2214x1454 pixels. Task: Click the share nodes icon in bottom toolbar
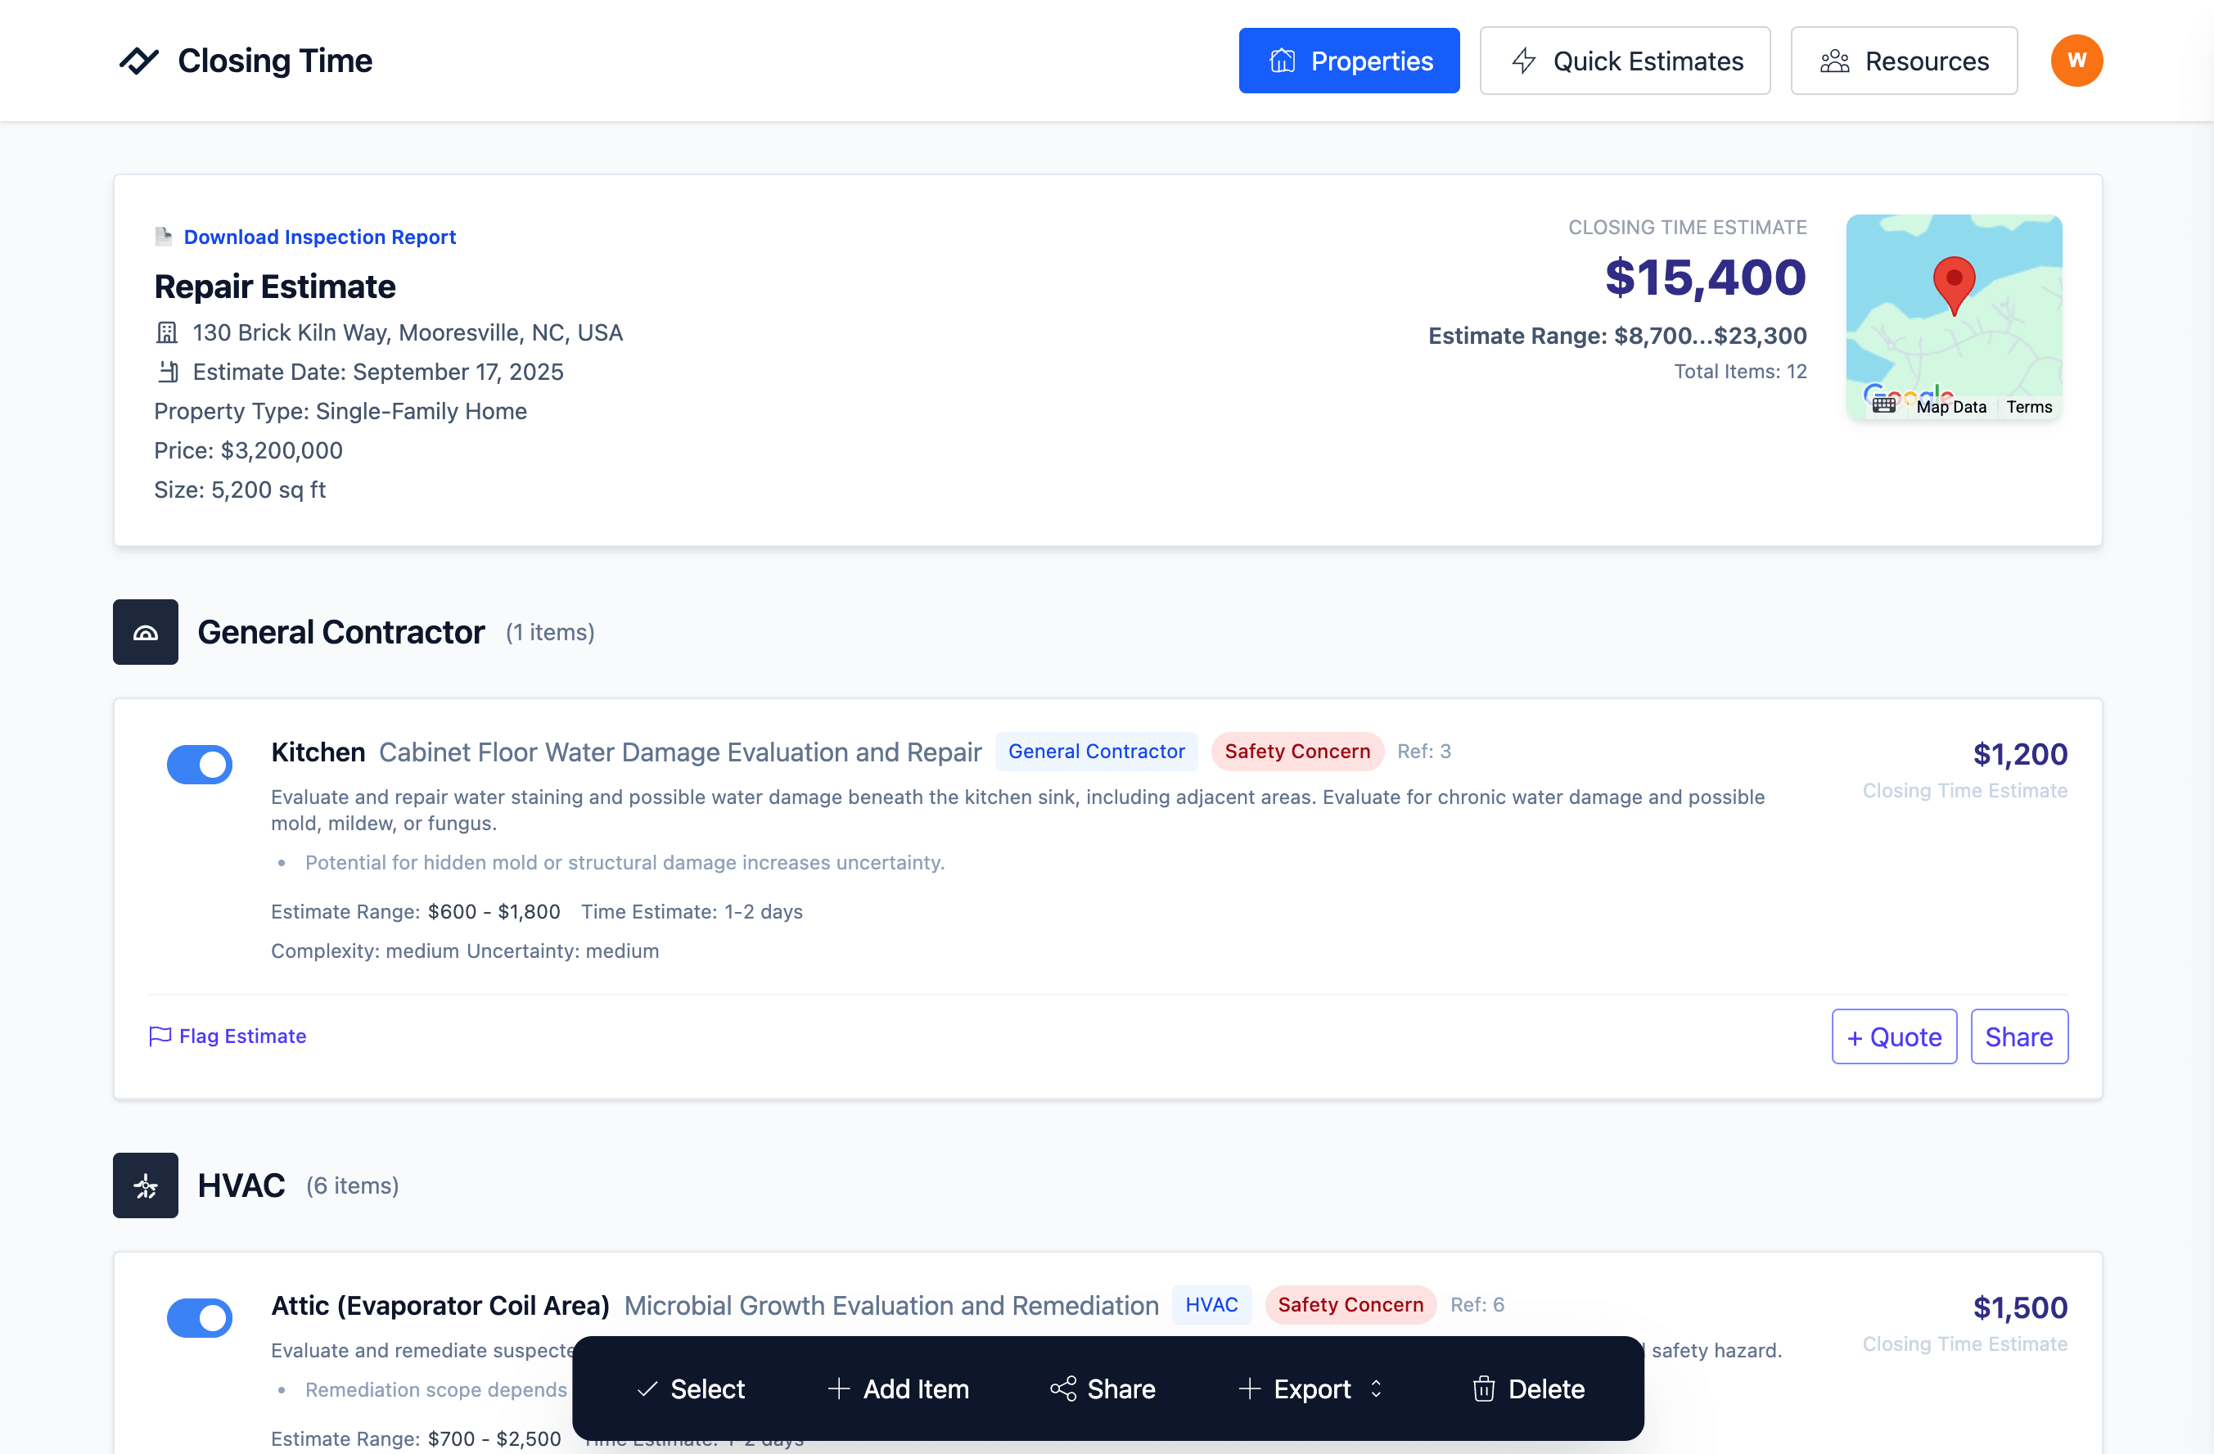(1062, 1389)
